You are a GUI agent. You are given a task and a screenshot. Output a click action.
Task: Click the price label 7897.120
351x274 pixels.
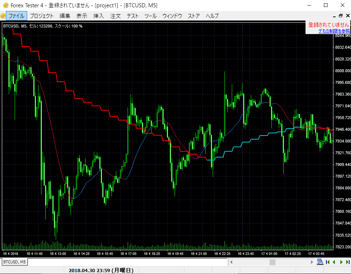click(x=343, y=176)
